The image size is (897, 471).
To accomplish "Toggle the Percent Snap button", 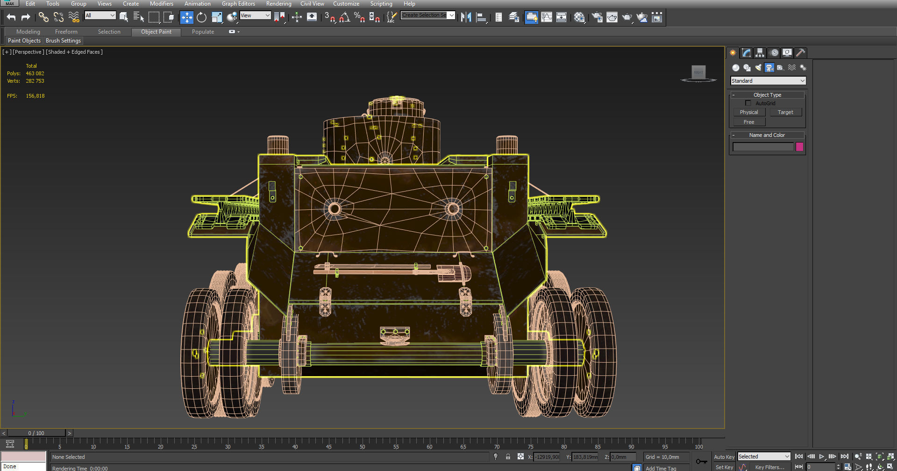I will tap(360, 17).
